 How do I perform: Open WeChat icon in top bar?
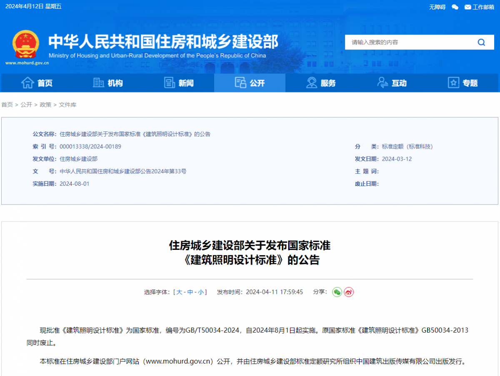tap(455, 7)
